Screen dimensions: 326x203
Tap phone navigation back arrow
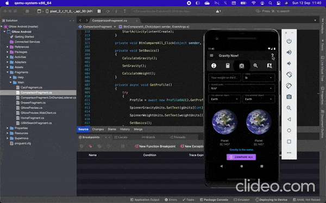tap(222, 166)
